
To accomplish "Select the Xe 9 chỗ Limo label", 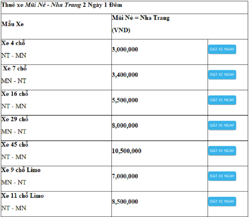I will click(x=21, y=170).
